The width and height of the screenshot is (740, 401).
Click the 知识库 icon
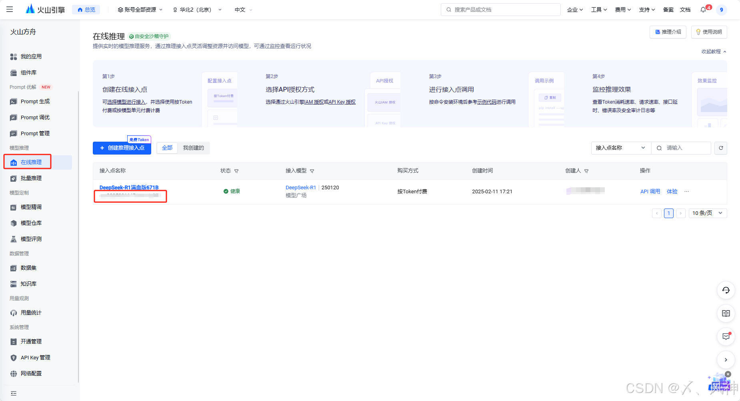click(x=14, y=284)
